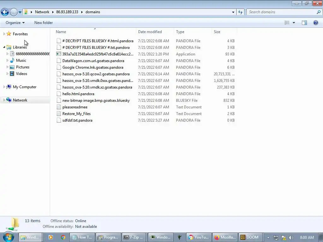Select hassos_ova-5.10.vmdk.0xxx.goatsex file

[x=98, y=80]
